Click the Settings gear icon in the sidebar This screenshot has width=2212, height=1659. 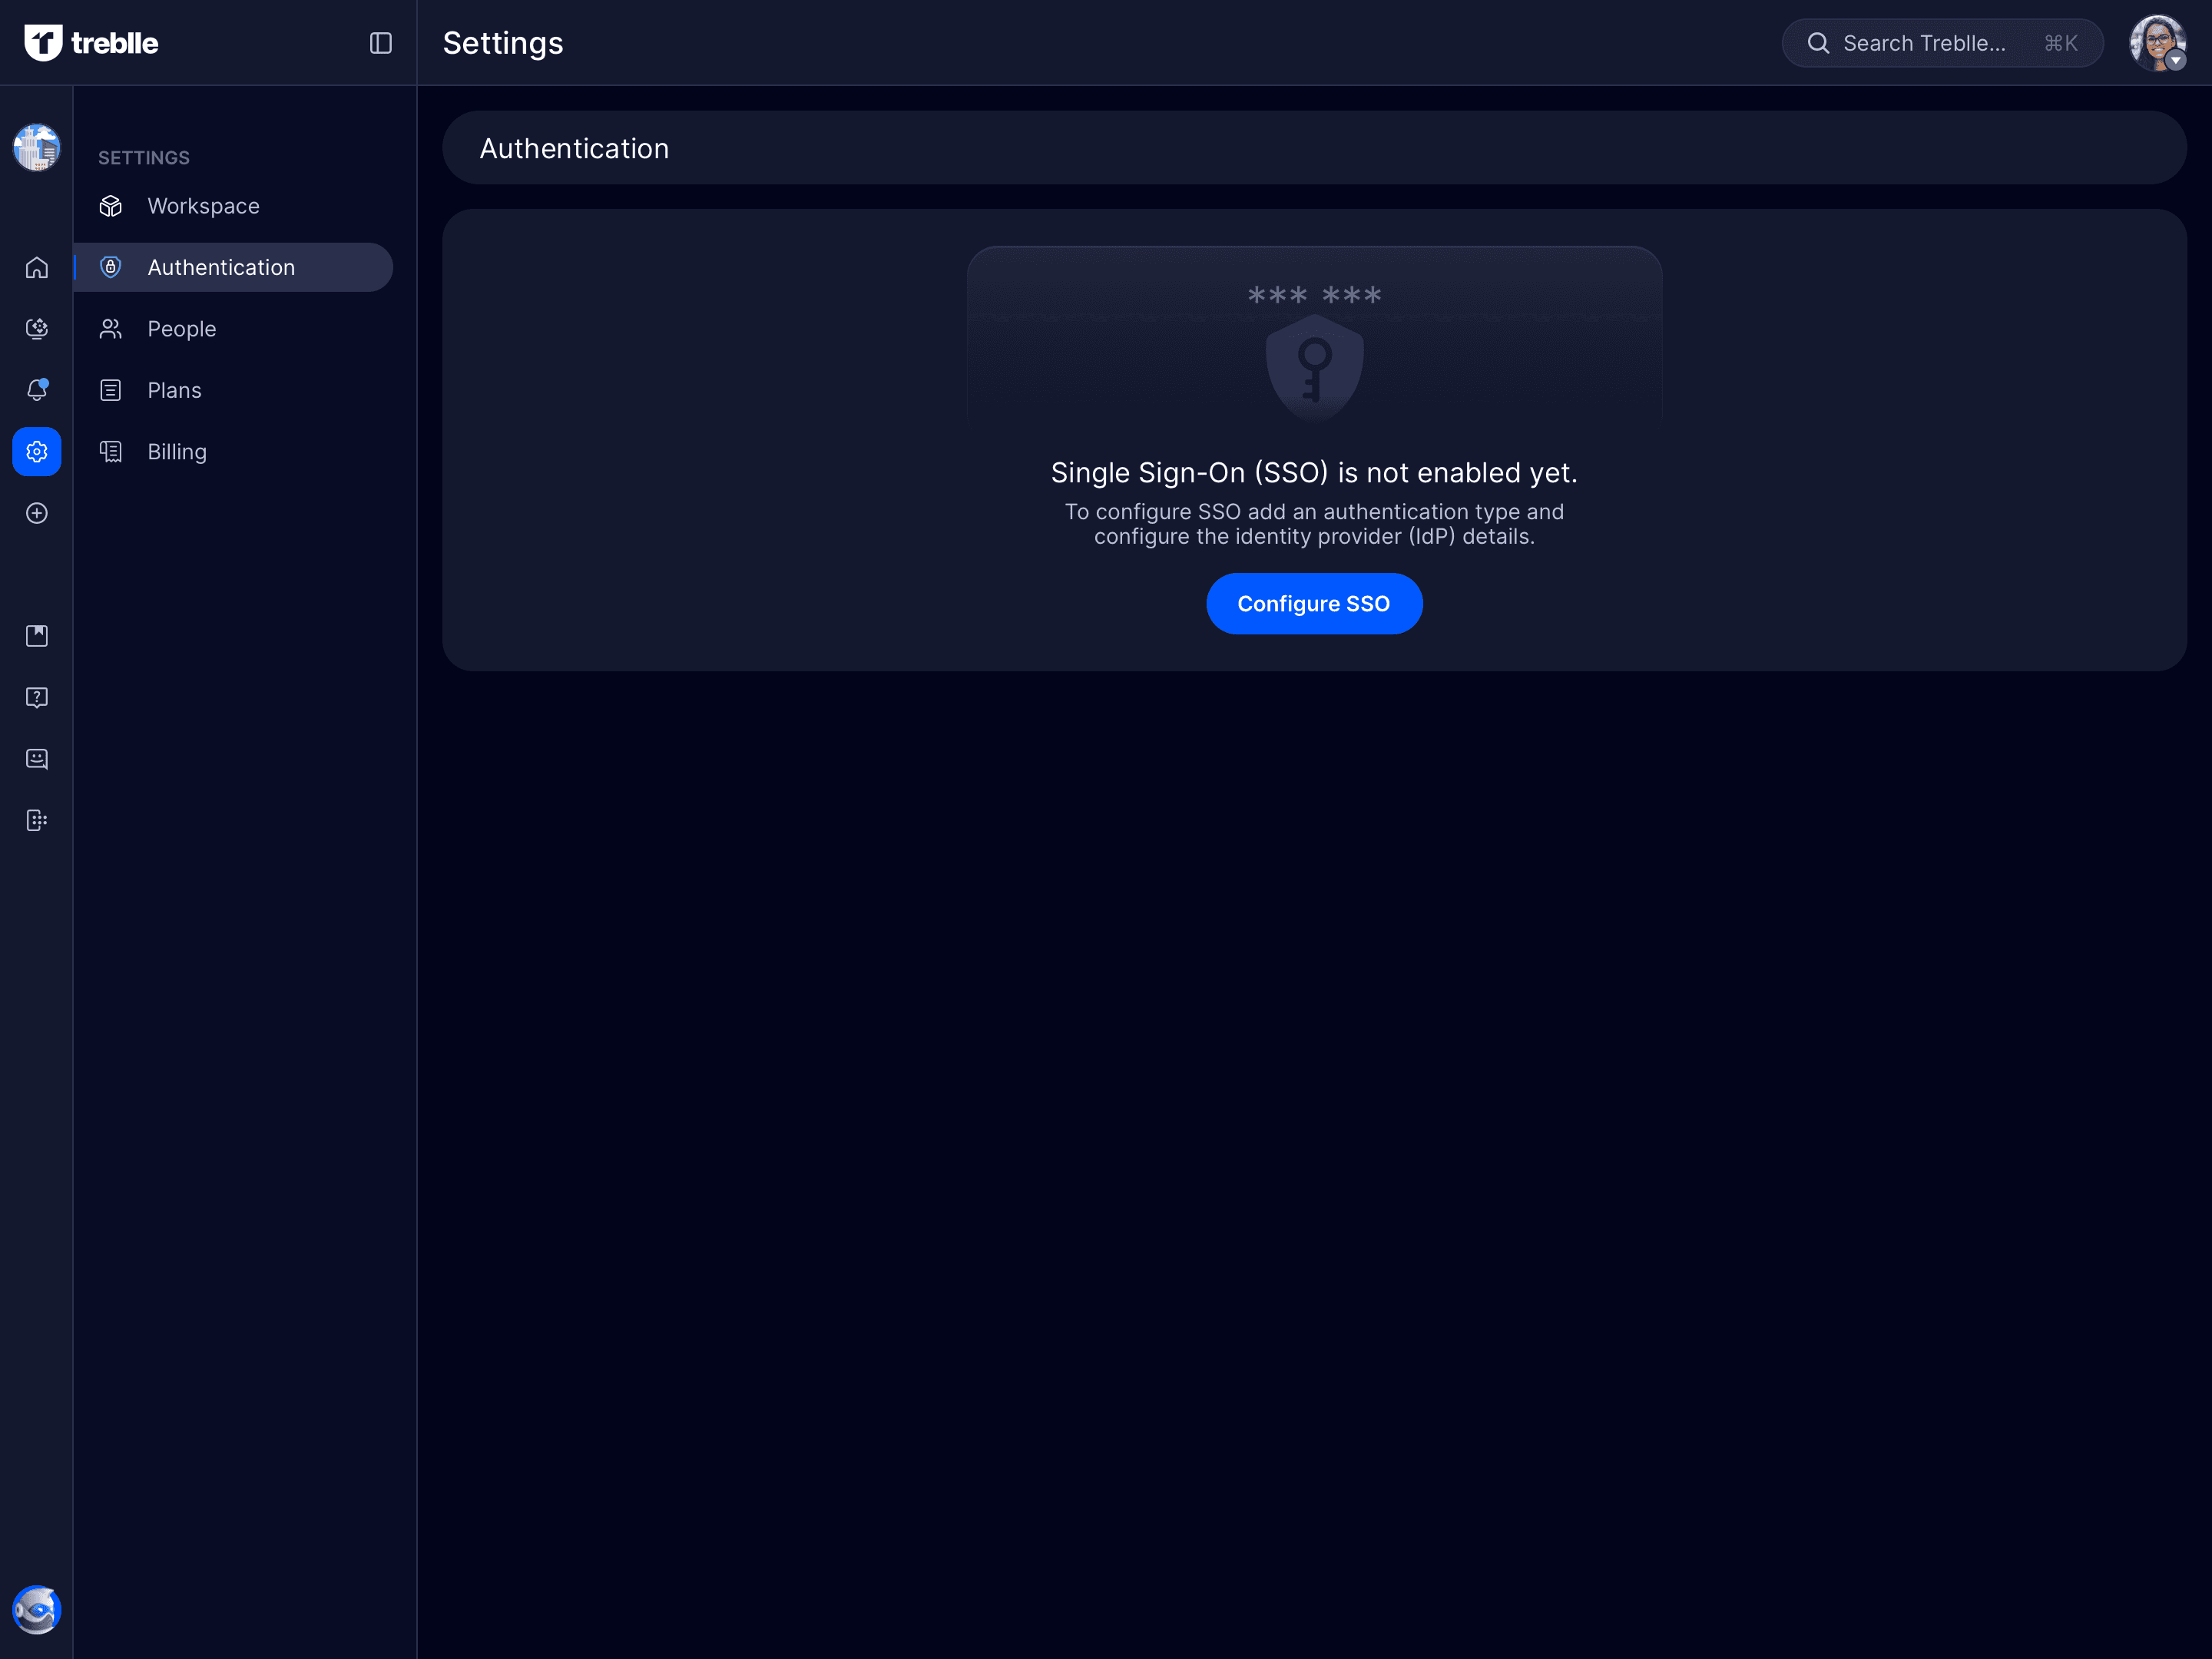point(37,452)
